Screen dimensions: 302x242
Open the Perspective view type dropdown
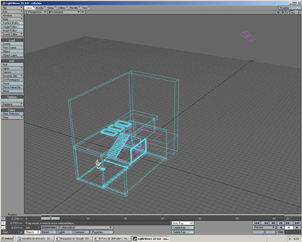point(37,12)
